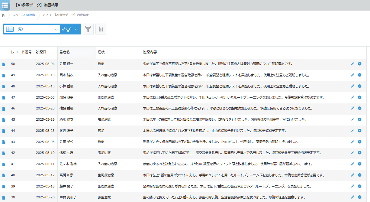Expand the 一覧1 view selector dropdown
Viewport: 370px width, 202px height.
56,29
